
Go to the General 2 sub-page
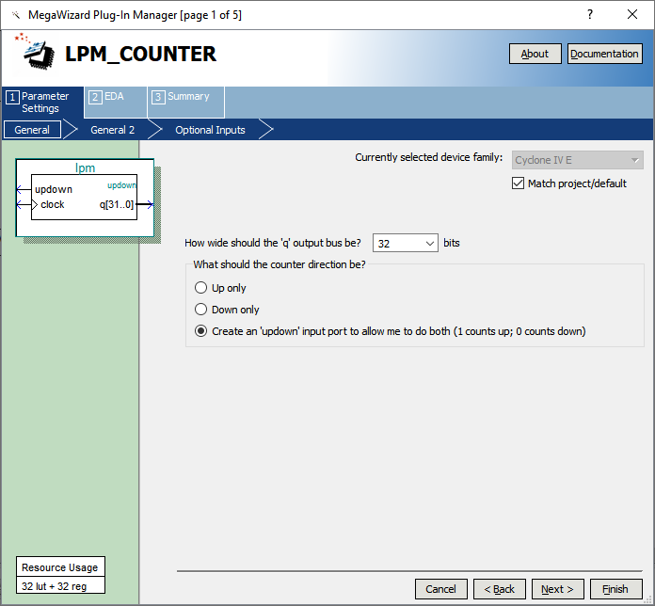[x=112, y=130]
